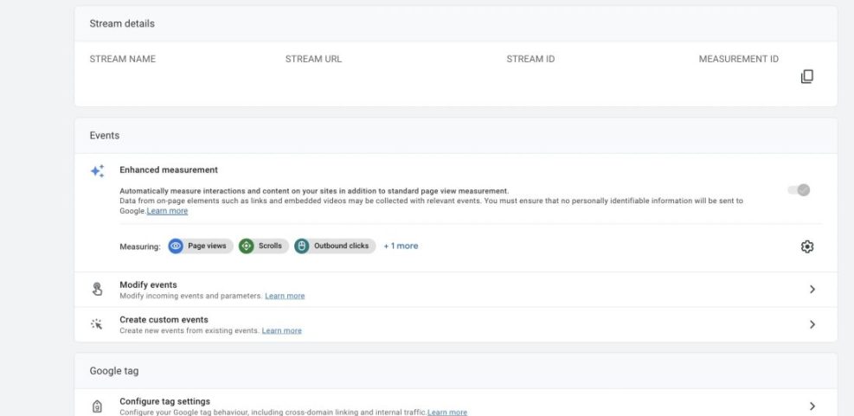The width and height of the screenshot is (854, 416).
Task: Expand Configure tag settings chevron
Action: (812, 406)
